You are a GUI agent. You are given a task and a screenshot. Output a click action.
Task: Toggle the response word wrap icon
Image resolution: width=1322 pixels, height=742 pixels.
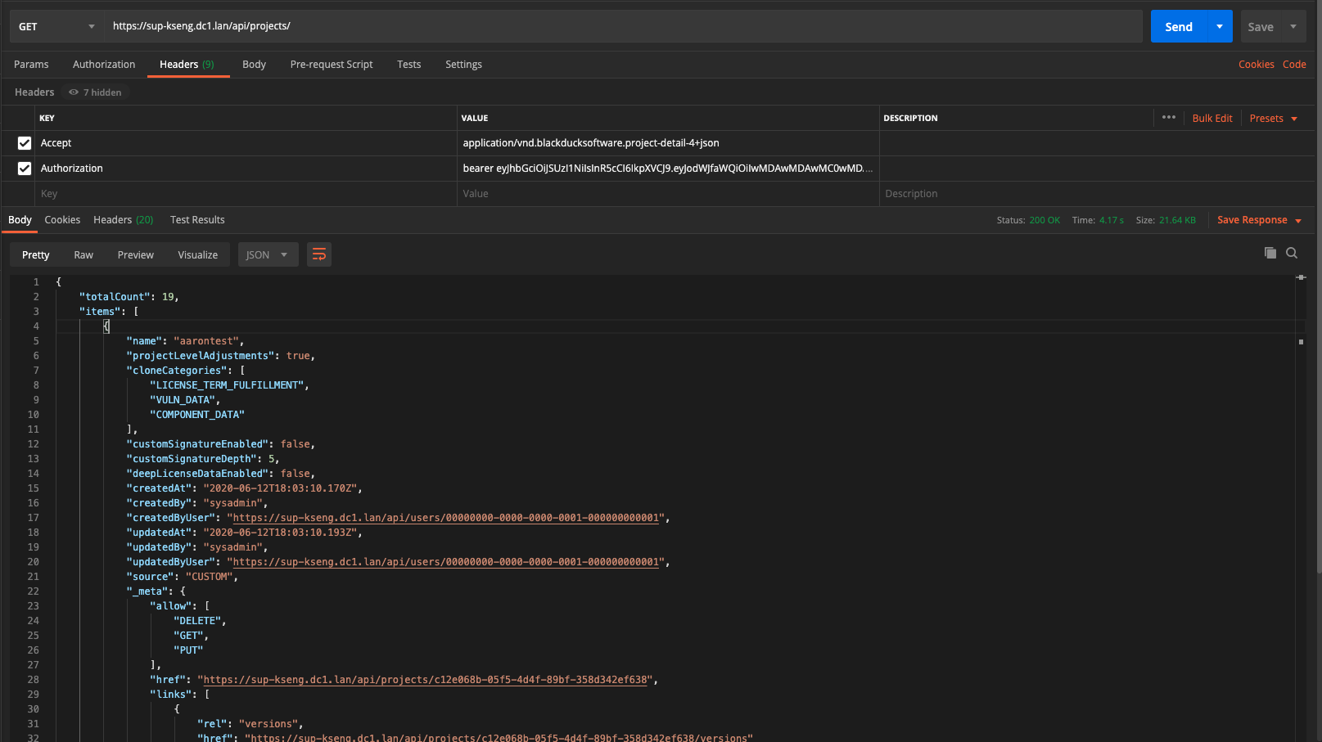pos(319,254)
